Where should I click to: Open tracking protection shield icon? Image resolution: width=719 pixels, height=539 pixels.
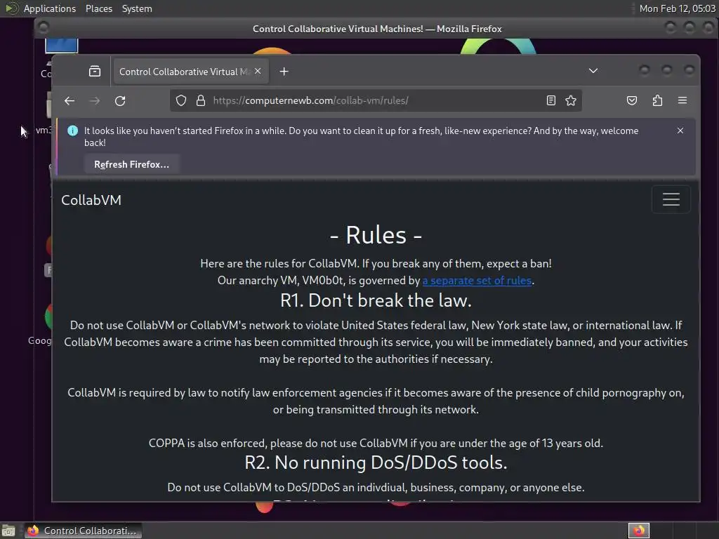pos(181,100)
